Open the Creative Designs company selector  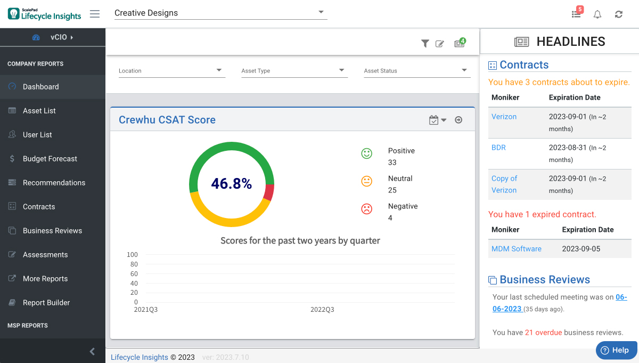(x=220, y=13)
